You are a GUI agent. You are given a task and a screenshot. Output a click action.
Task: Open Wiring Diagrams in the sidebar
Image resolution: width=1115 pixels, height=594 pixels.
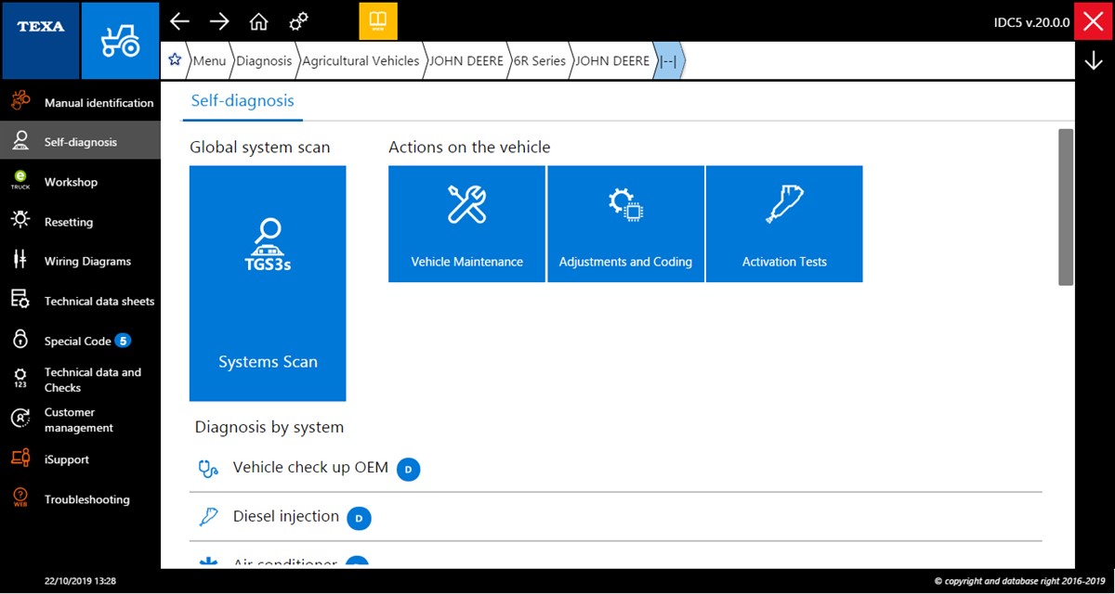click(x=80, y=261)
